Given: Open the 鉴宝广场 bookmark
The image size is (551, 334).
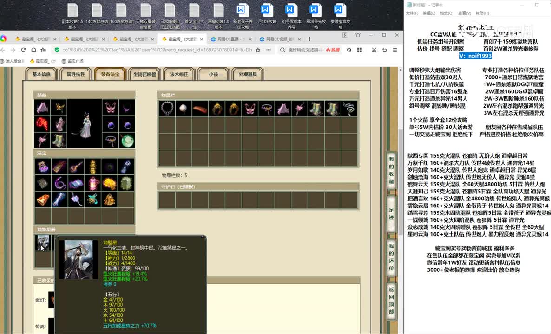Looking at the screenshot, I should click(72, 61).
